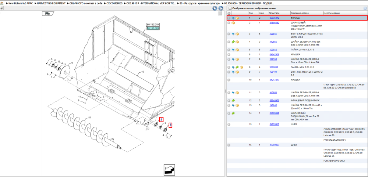368x177 pixels.
Task: Open part number link 87605592
Action: (x=274, y=23)
